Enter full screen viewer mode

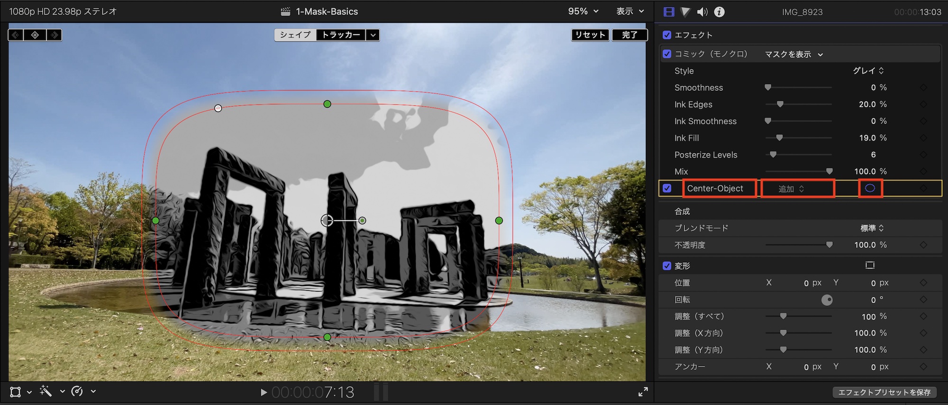pyautogui.click(x=643, y=392)
